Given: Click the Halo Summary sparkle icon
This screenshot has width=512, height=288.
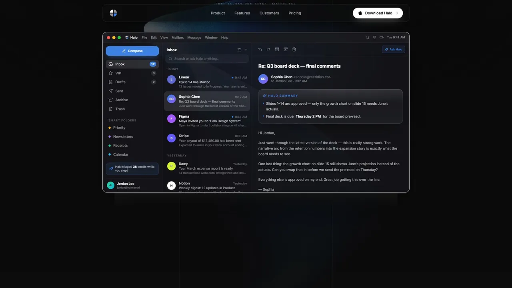Looking at the screenshot, I should (x=265, y=96).
